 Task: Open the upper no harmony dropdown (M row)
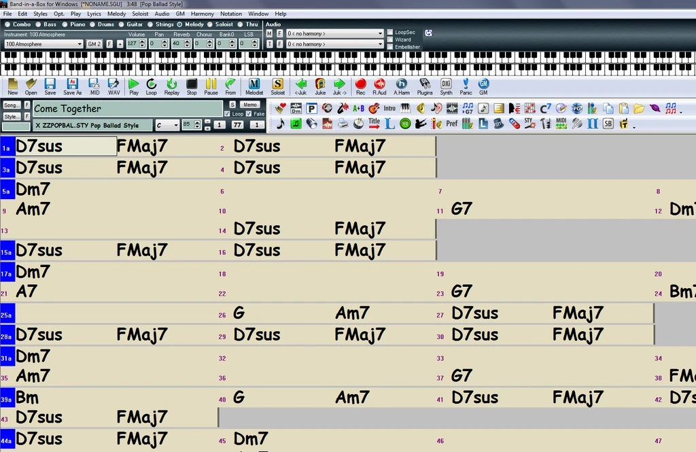[334, 33]
